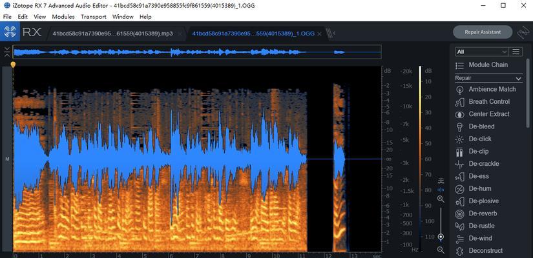Collapse the waveform overview with the arrows icon

pyautogui.click(x=7, y=52)
